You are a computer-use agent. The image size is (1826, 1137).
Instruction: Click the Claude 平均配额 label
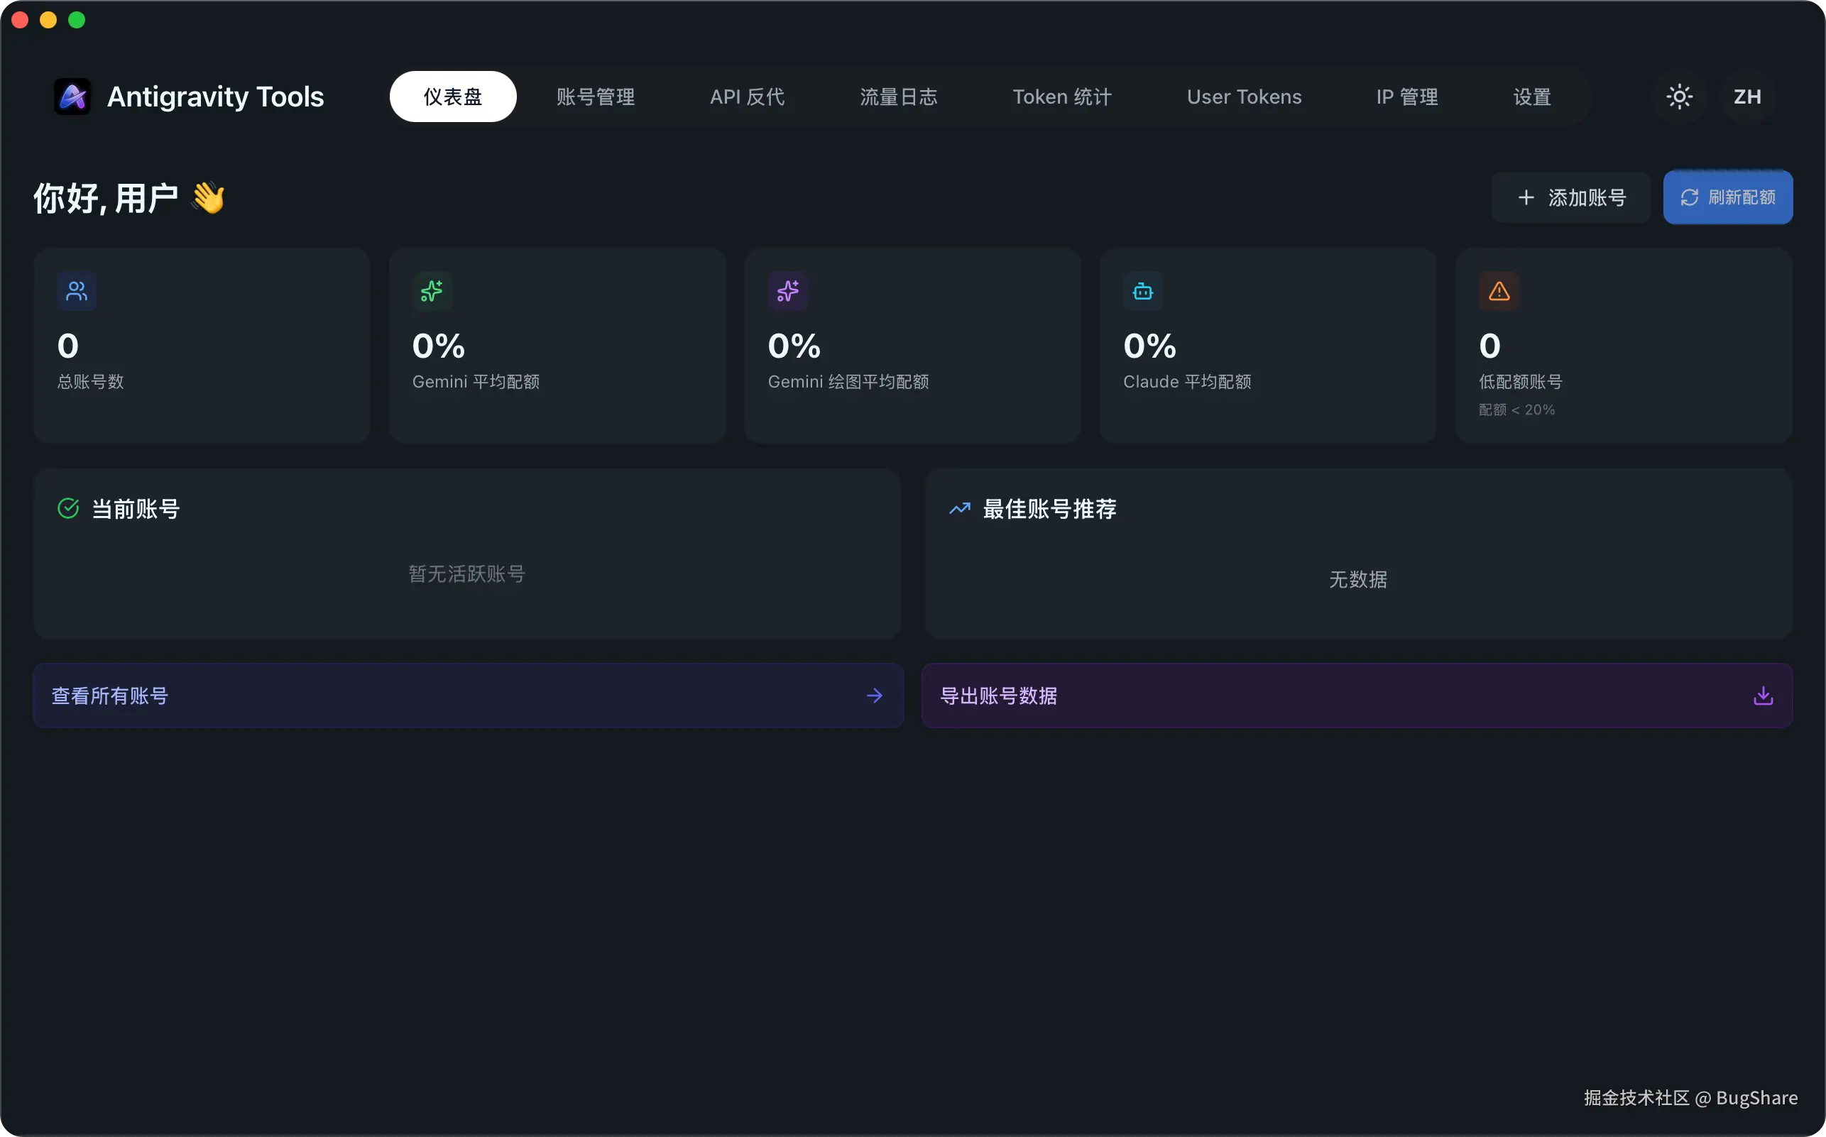[1186, 381]
